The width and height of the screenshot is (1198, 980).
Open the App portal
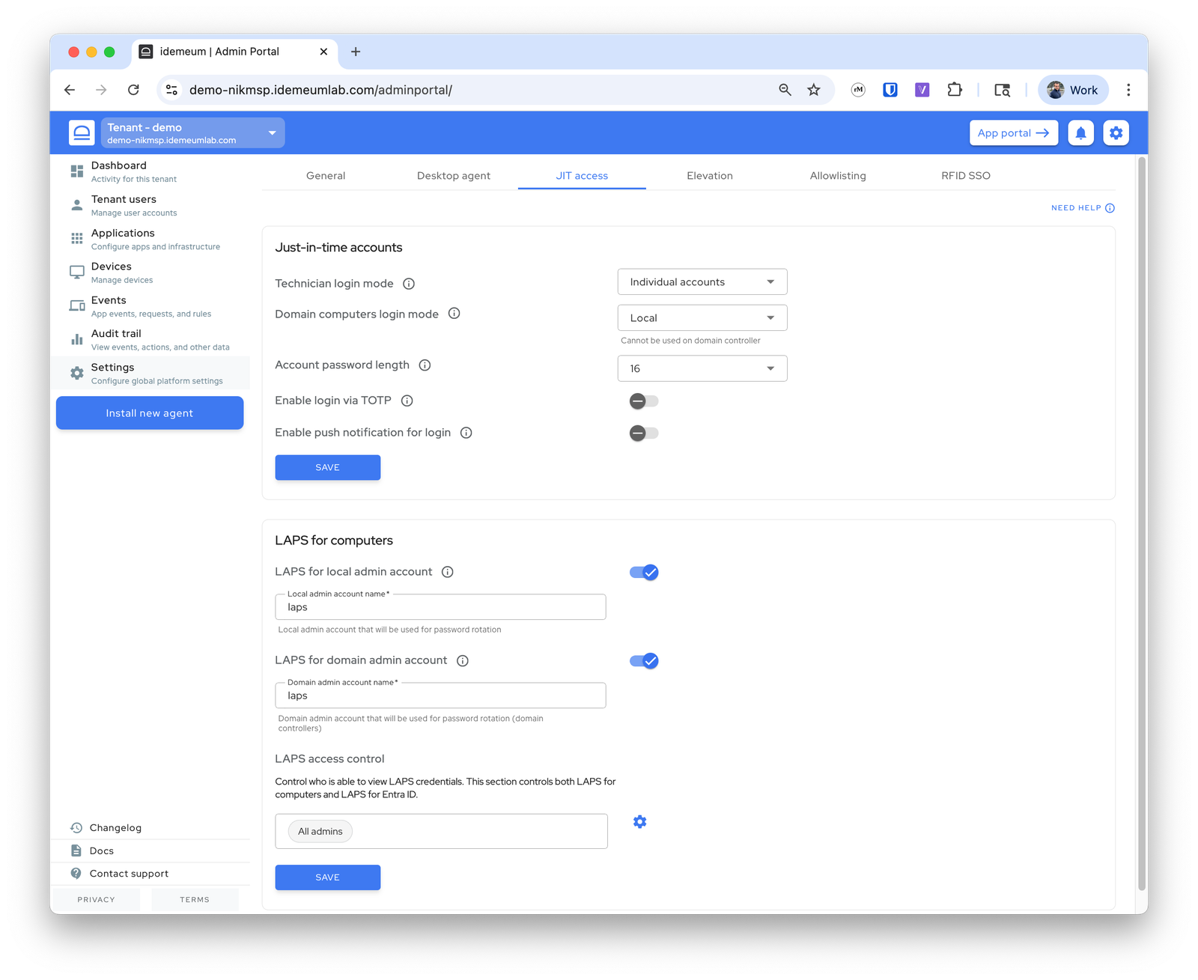click(x=1014, y=133)
